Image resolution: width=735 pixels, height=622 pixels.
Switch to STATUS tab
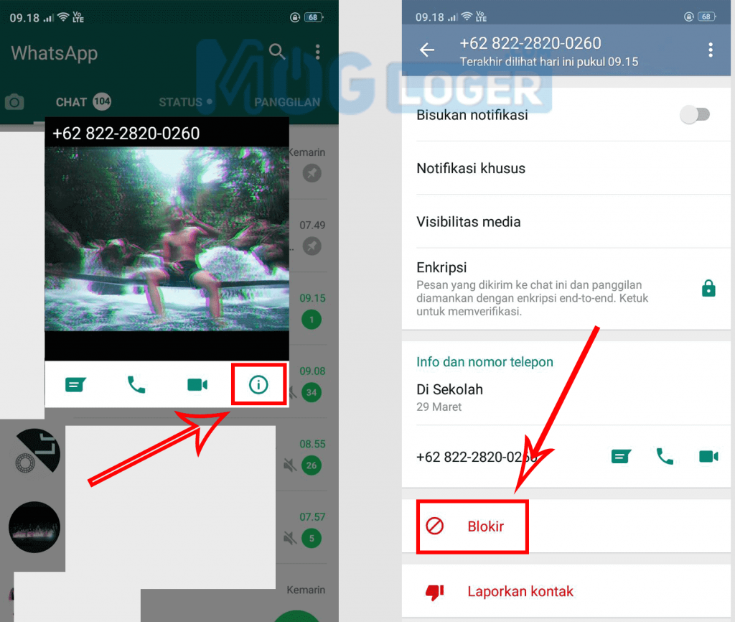[185, 102]
